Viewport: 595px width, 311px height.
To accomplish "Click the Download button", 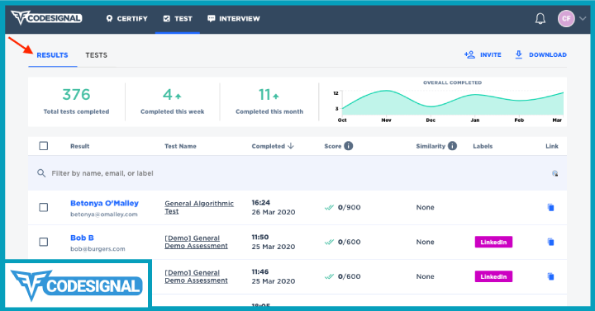I will pyautogui.click(x=540, y=55).
